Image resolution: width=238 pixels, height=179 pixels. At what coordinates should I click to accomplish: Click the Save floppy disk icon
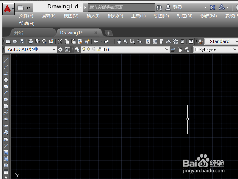[22, 41]
